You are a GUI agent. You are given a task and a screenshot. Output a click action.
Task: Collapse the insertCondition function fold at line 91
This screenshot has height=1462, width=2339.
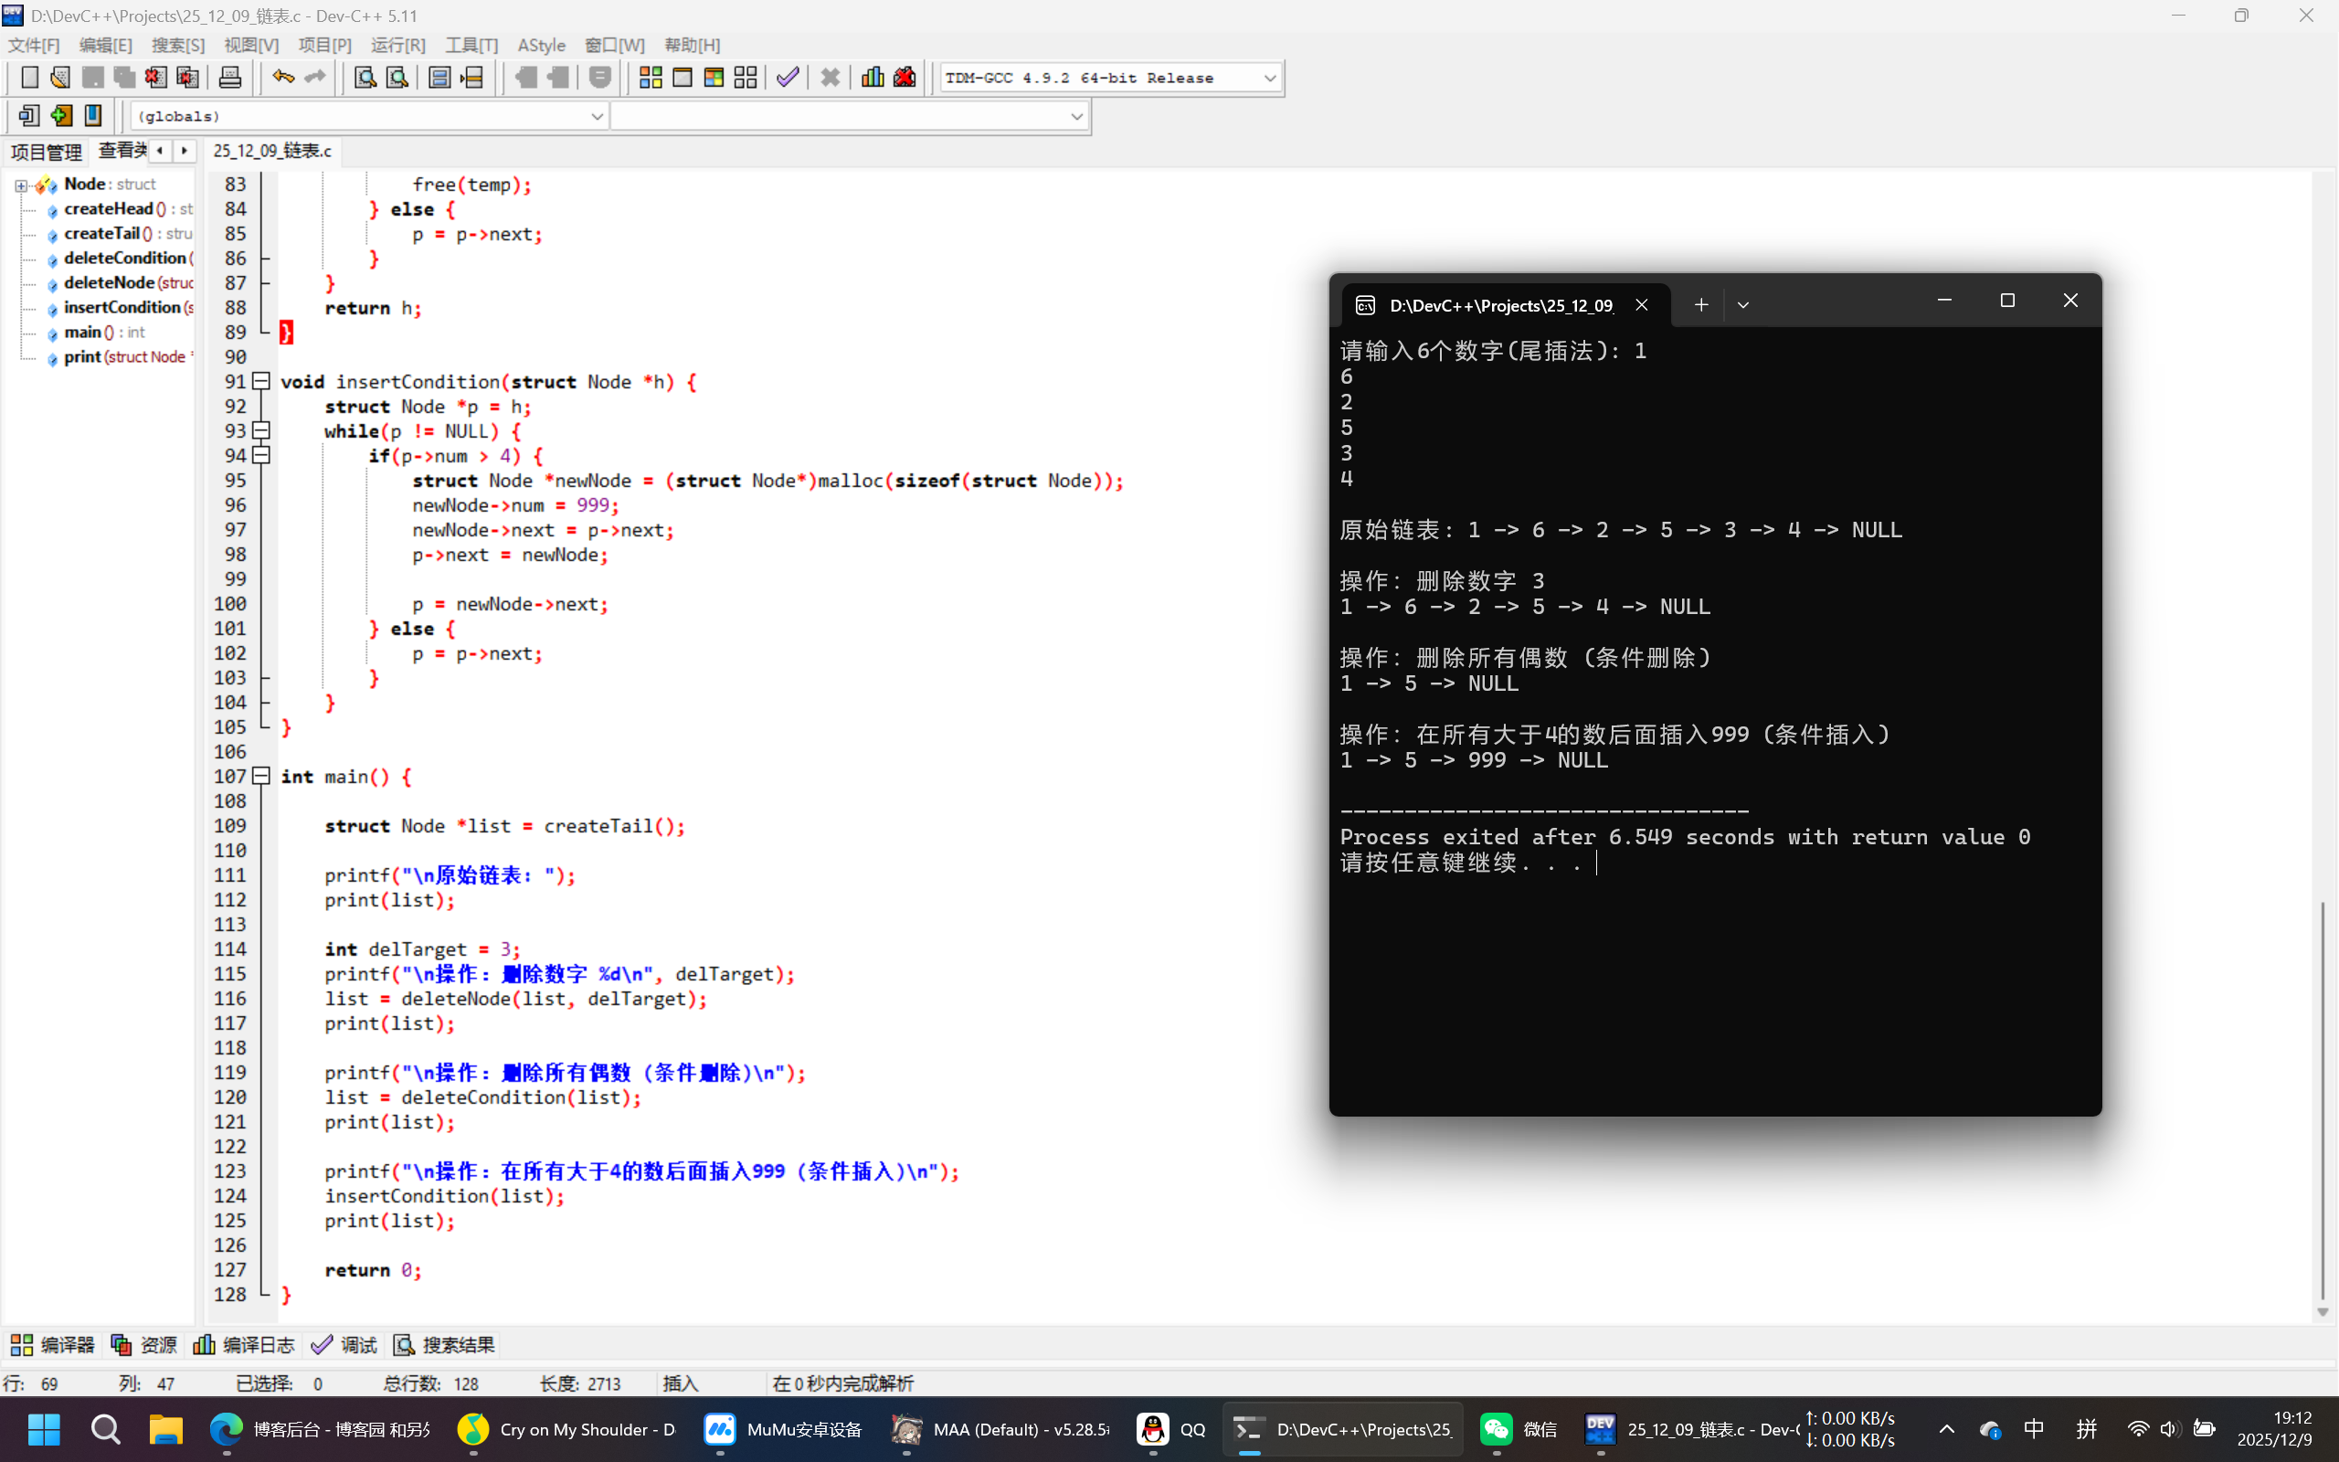261,381
